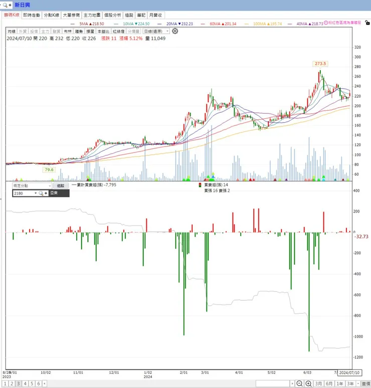371x388 pixels.
Task: Click the pink info circle icon at top right
Action: coord(326,23)
